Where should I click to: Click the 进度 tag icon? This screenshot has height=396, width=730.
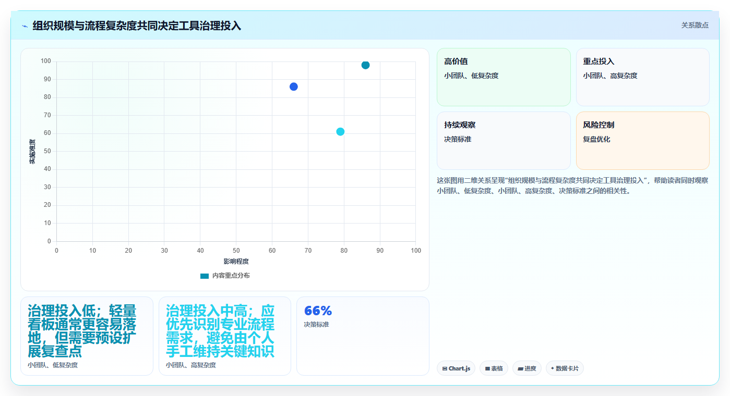pos(520,368)
